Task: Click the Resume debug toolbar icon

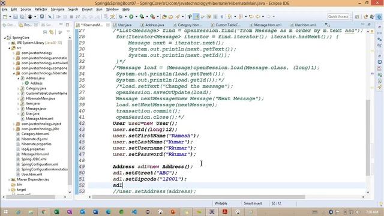Action: tap(58, 17)
